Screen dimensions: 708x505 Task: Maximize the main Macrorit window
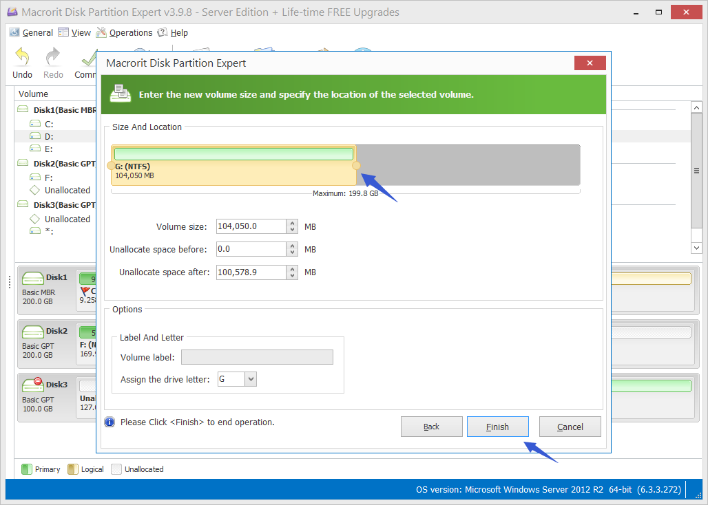click(x=659, y=12)
